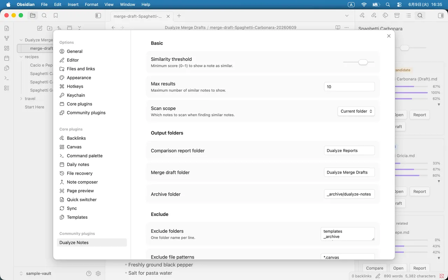Open the outline tab icon in right sidebar
Screen dimensions: 448x280
408,15
